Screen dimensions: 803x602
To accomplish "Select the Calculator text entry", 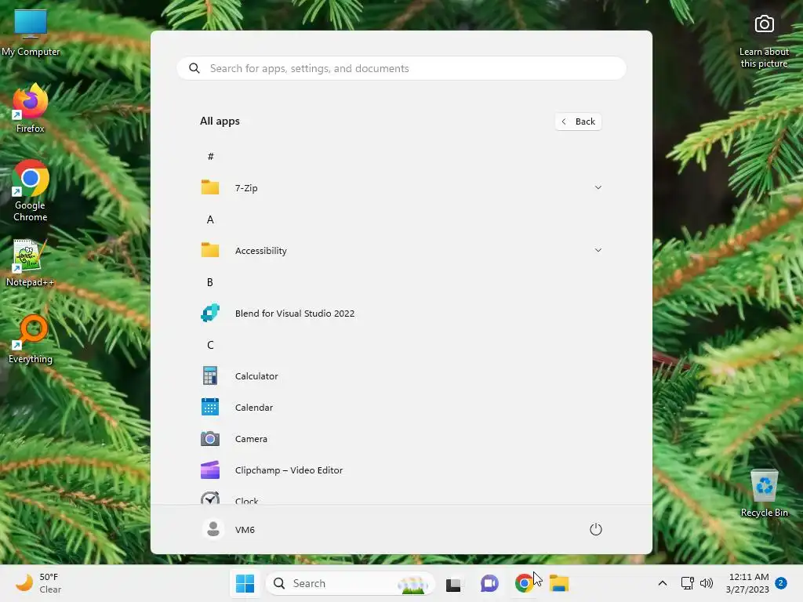I will coord(256,376).
